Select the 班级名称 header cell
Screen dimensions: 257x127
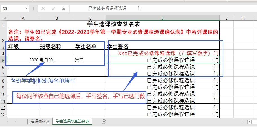pyautogui.click(x=56, y=46)
